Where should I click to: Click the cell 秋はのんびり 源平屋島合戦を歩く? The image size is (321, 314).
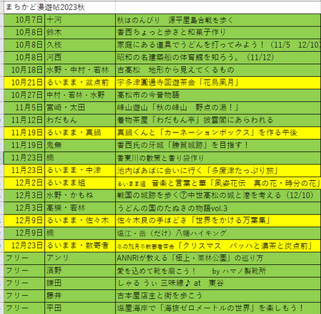218,20
